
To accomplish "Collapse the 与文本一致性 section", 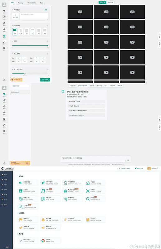I will point(13,69).
